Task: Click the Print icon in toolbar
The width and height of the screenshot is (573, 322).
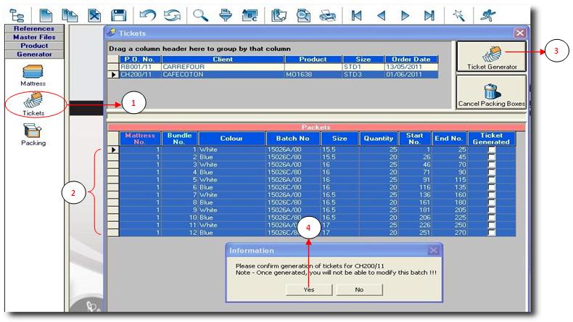Action: [x=328, y=13]
